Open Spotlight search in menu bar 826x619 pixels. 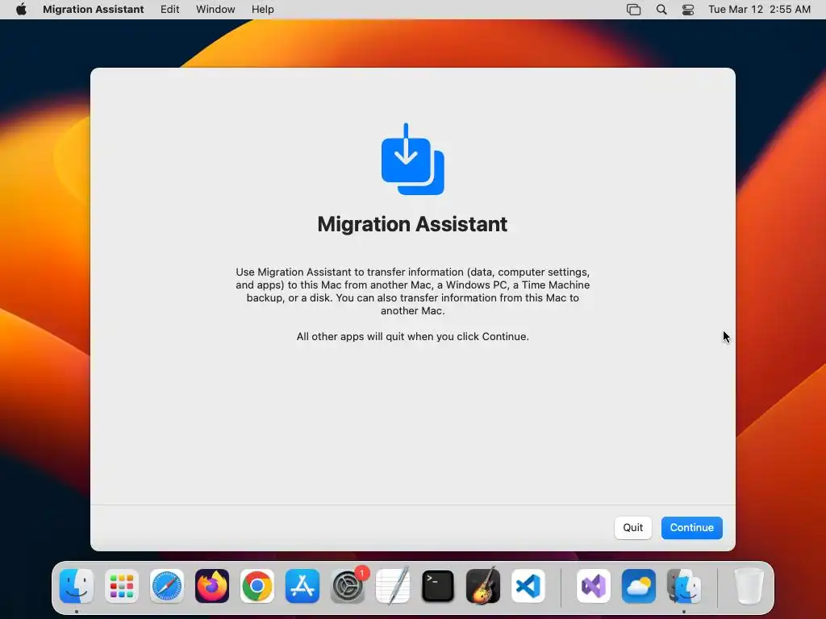click(x=661, y=10)
